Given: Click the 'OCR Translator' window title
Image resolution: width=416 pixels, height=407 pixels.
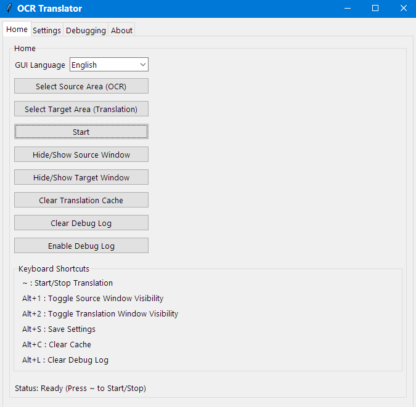Looking at the screenshot, I should 50,9.
